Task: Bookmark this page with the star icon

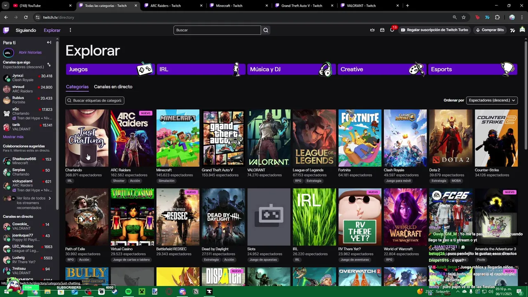Action: coord(464,17)
